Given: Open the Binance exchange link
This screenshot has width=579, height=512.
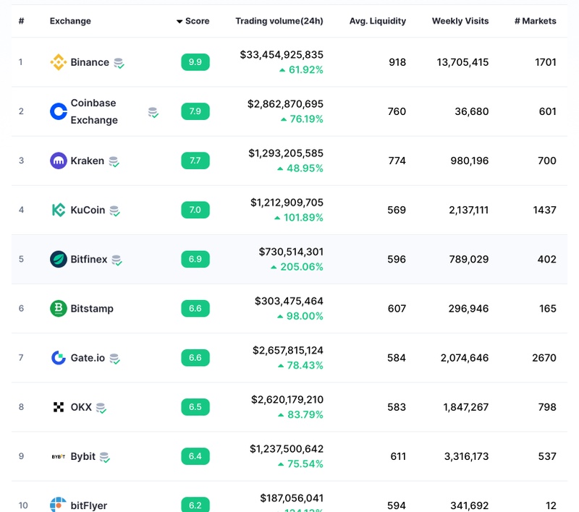Looking at the screenshot, I should coord(90,62).
